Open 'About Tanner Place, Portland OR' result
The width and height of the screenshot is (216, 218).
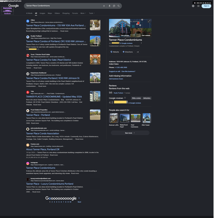[x=43, y=149]
